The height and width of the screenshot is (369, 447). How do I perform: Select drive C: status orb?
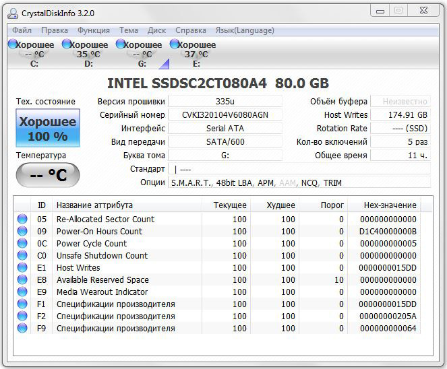(13, 44)
